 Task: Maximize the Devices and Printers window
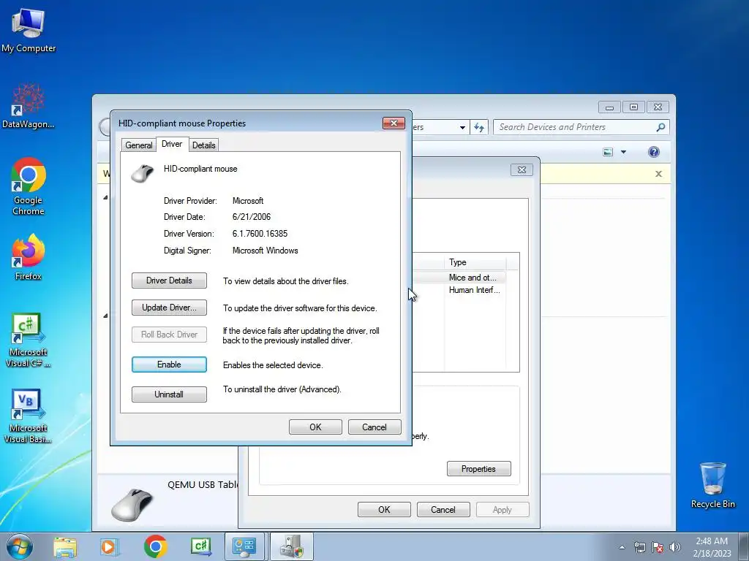click(633, 107)
